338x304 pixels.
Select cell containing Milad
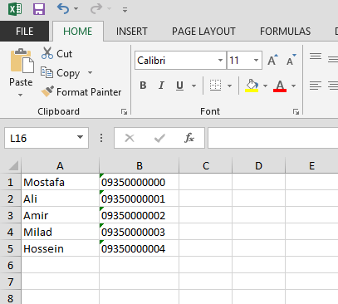60,232
